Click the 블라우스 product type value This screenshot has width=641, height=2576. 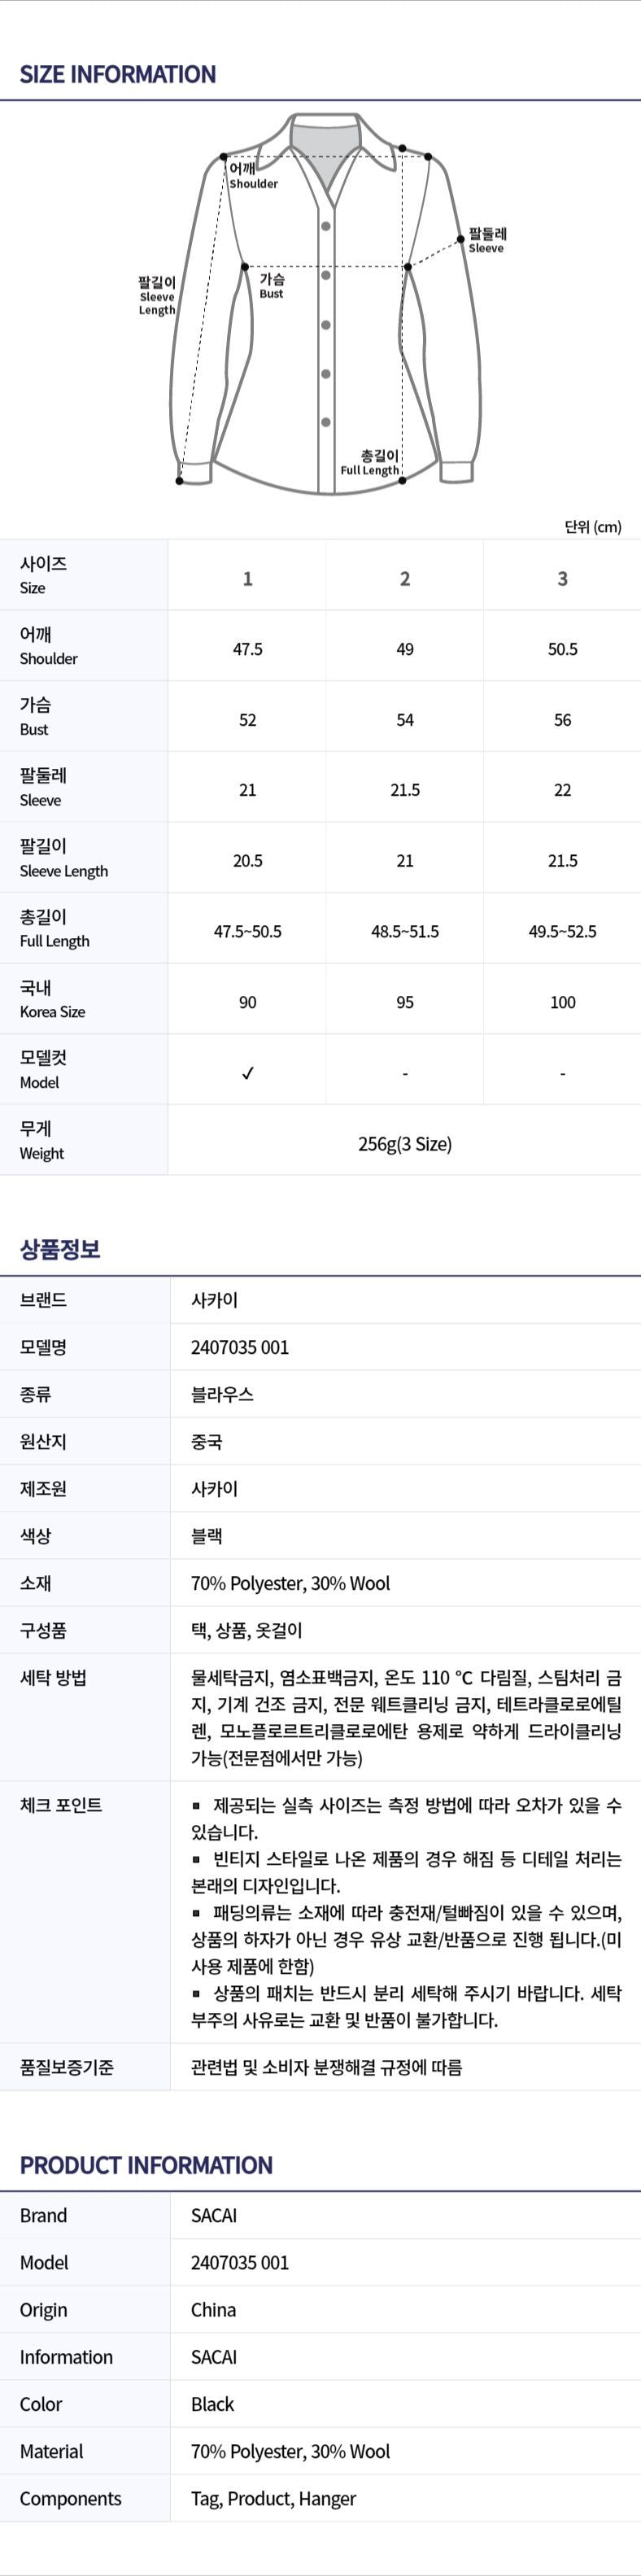point(222,1394)
